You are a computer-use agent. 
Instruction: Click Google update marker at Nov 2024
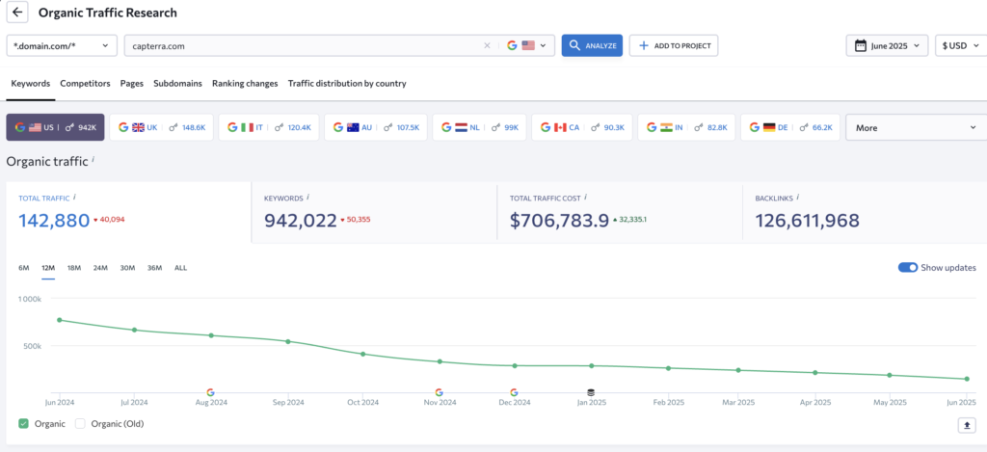click(x=439, y=392)
